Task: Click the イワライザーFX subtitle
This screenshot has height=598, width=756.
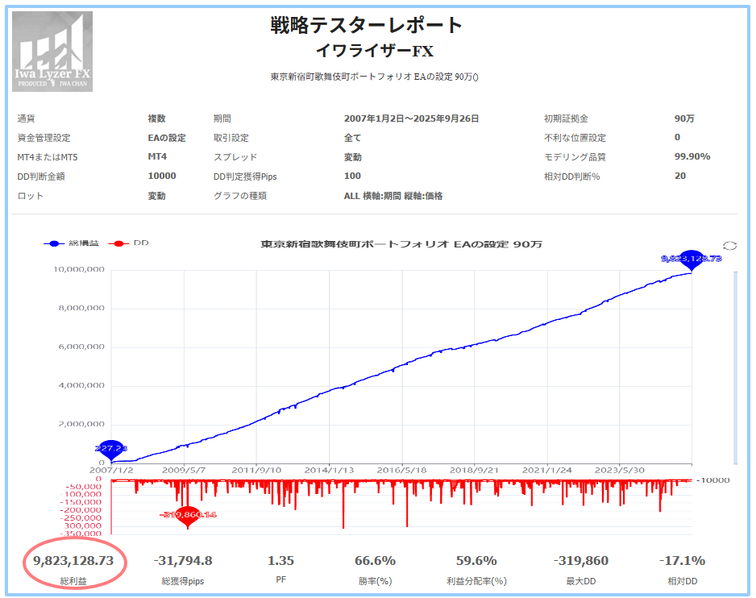Action: tap(374, 52)
